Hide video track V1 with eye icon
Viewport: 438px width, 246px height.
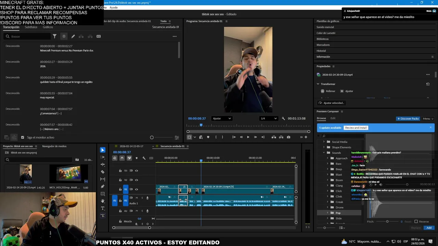click(137, 189)
